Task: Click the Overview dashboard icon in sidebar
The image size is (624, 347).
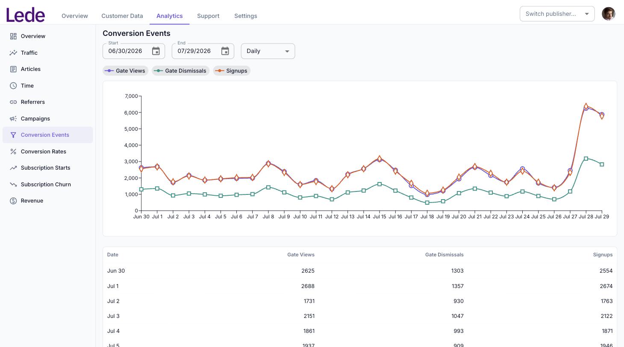Action: point(13,36)
